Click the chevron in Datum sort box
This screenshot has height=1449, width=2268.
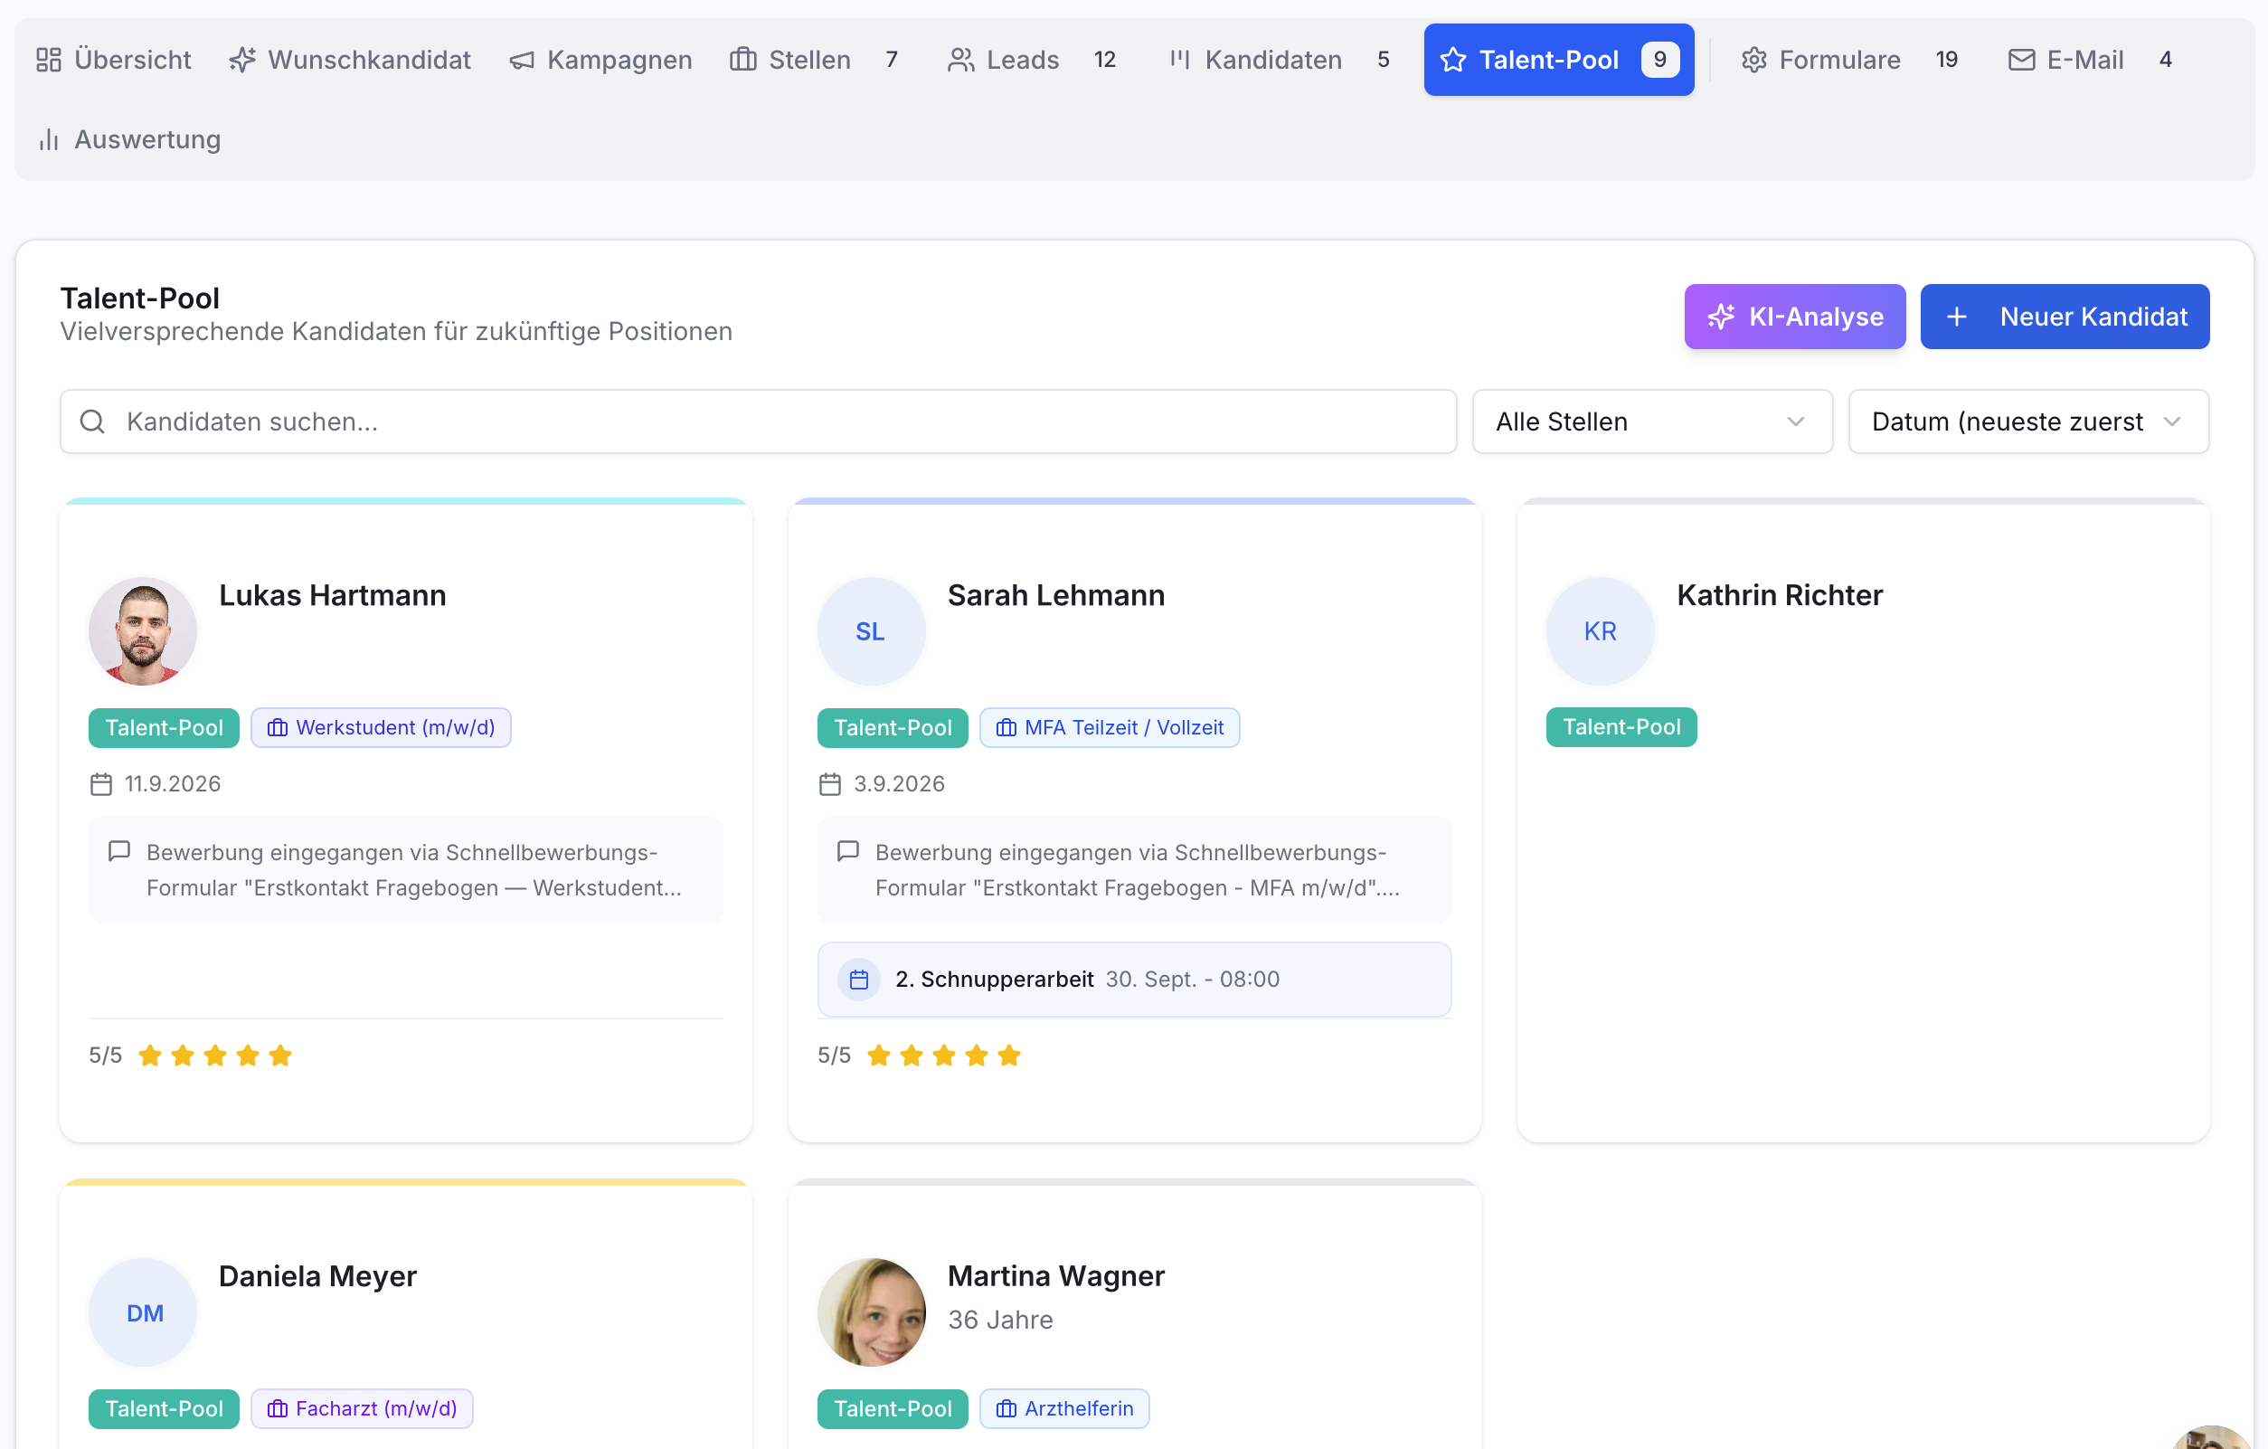click(x=2173, y=421)
